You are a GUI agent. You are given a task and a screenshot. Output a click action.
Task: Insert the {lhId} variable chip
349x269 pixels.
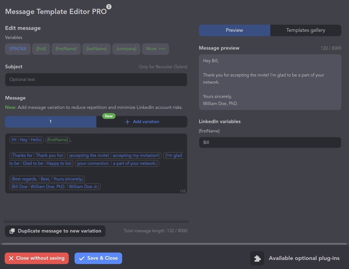[x=41, y=49]
